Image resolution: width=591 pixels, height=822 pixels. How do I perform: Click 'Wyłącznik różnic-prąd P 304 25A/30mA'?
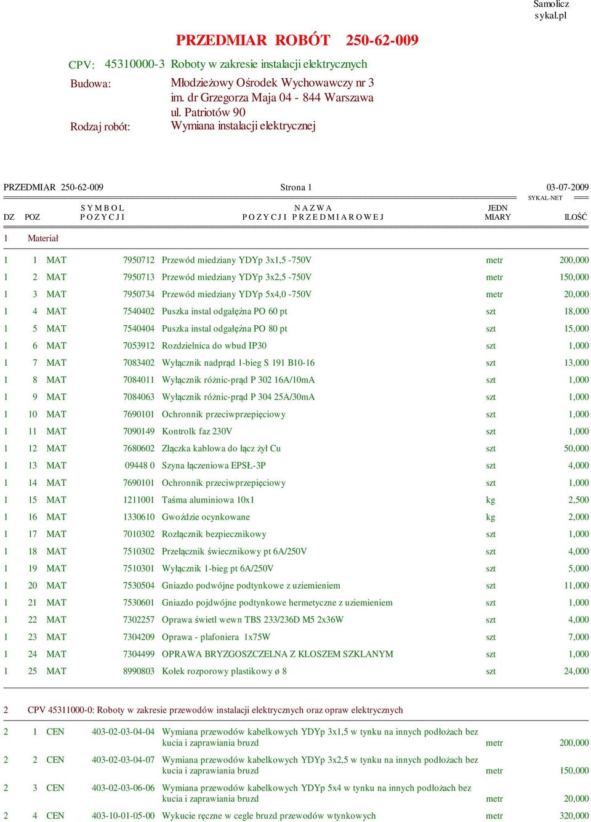(x=238, y=397)
